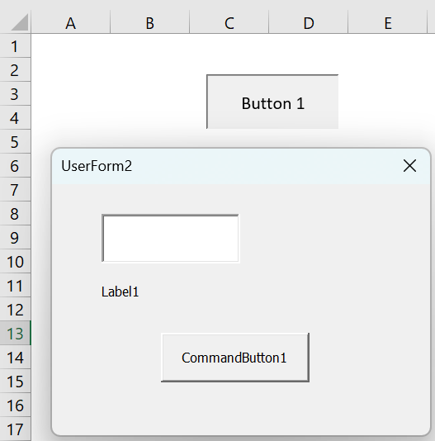Click CommandButton1 in the UserForm

tap(235, 358)
